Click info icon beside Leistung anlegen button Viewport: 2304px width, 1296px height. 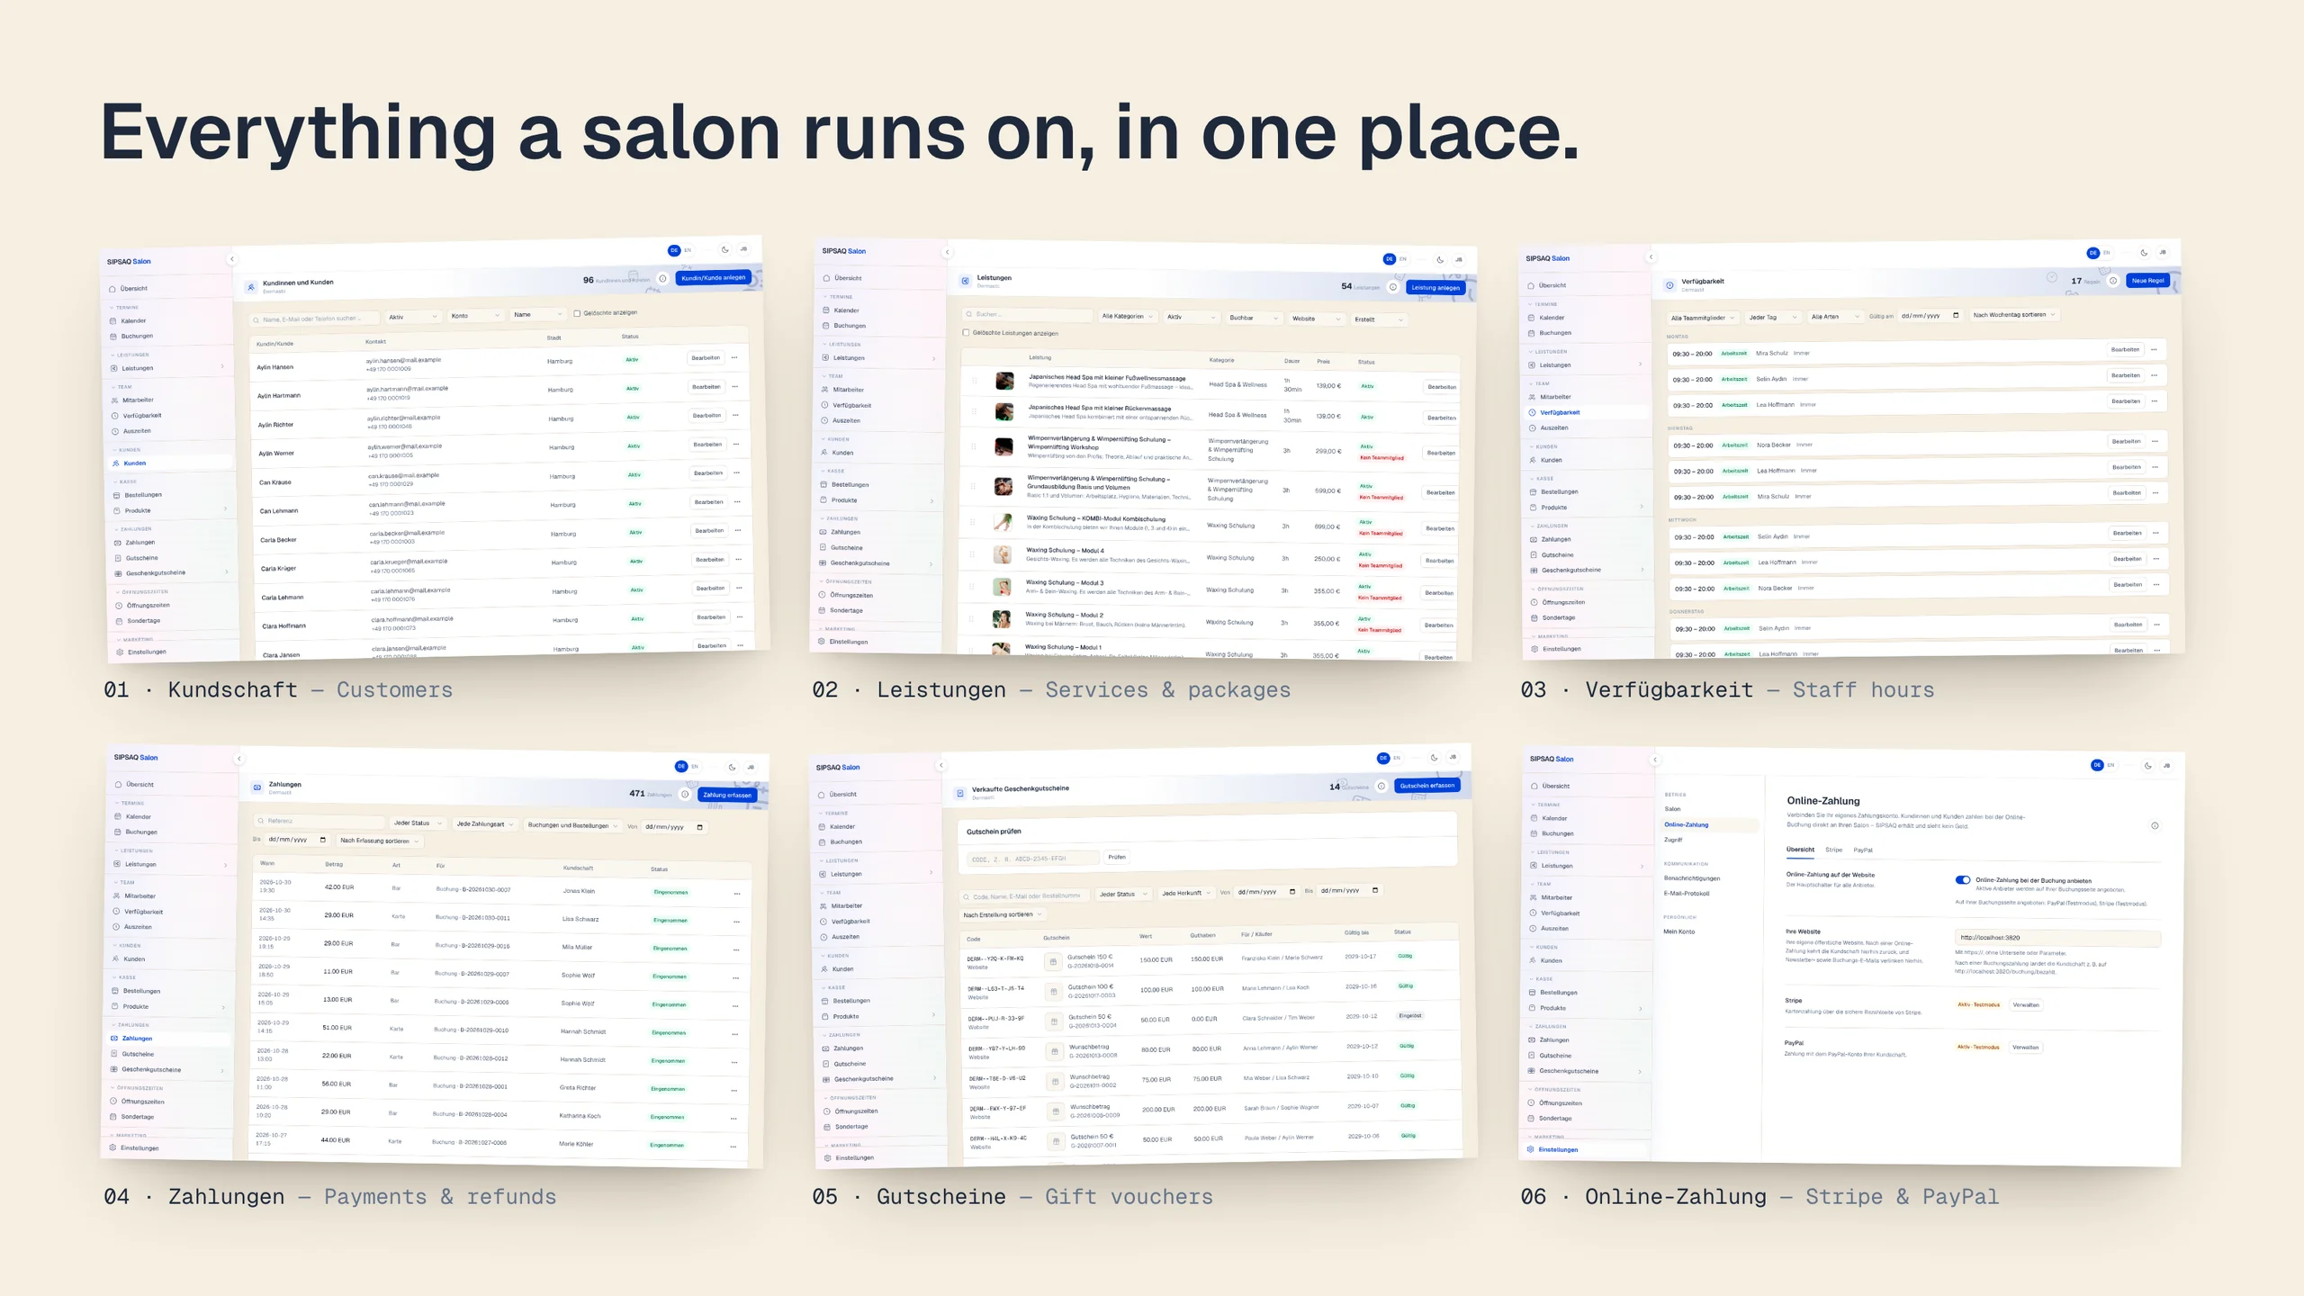pos(1393,287)
